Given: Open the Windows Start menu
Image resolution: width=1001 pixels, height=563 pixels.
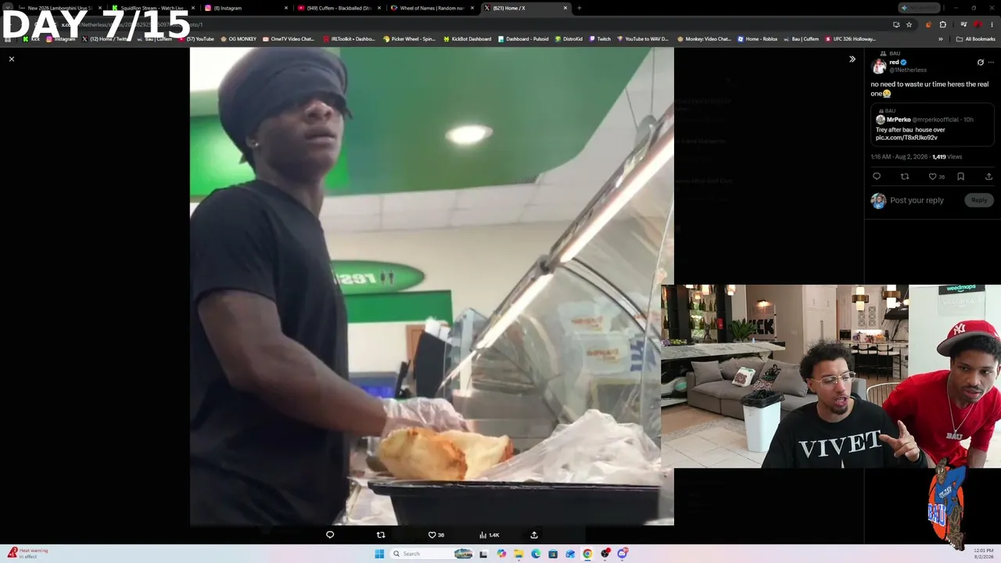Looking at the screenshot, I should pyautogui.click(x=380, y=554).
